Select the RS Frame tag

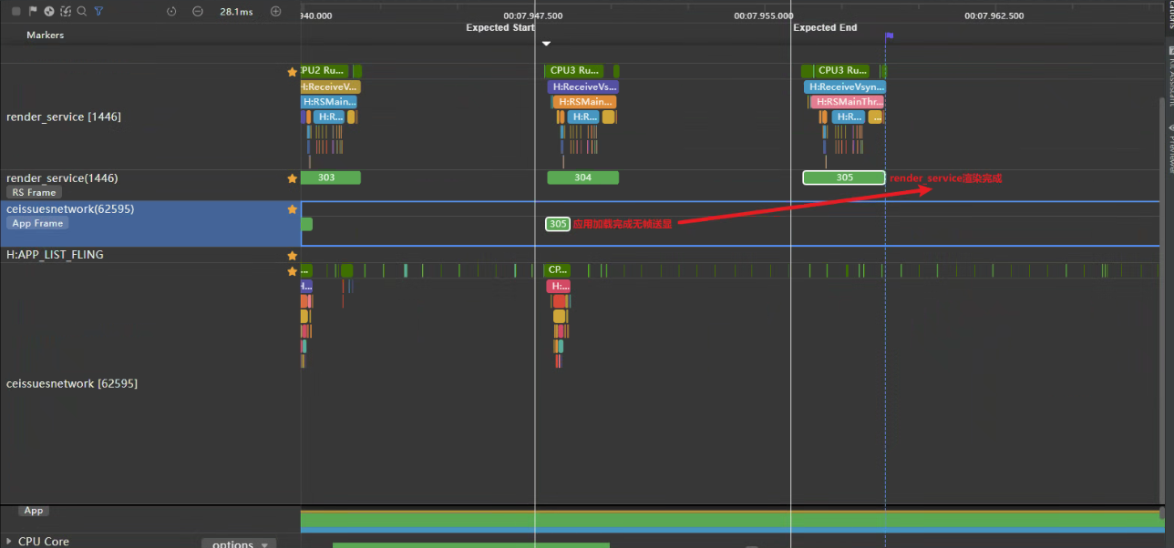point(35,192)
